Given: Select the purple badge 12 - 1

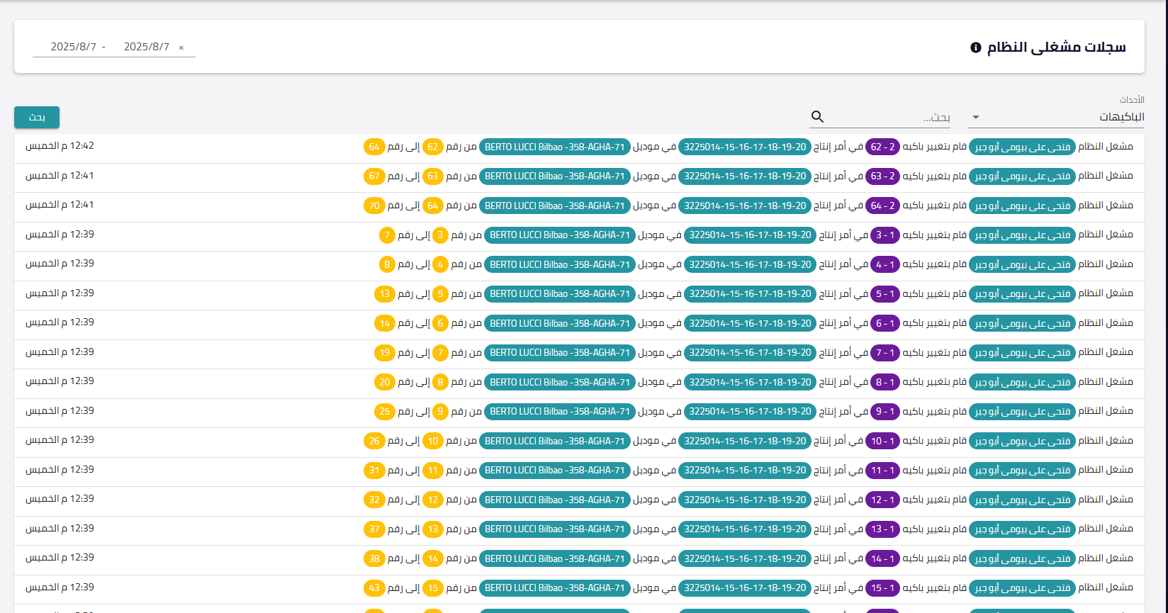Looking at the screenshot, I should point(883,500).
